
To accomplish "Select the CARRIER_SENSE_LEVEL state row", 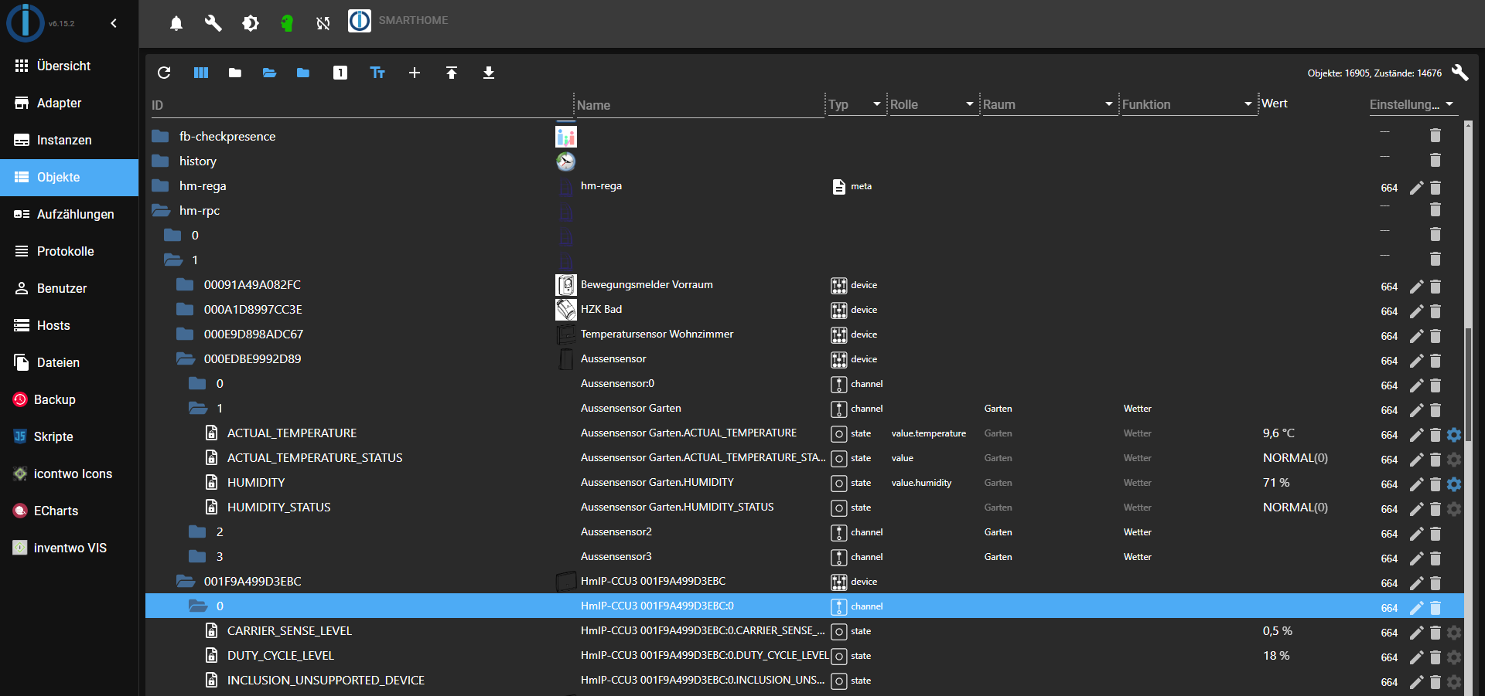I will [x=804, y=631].
